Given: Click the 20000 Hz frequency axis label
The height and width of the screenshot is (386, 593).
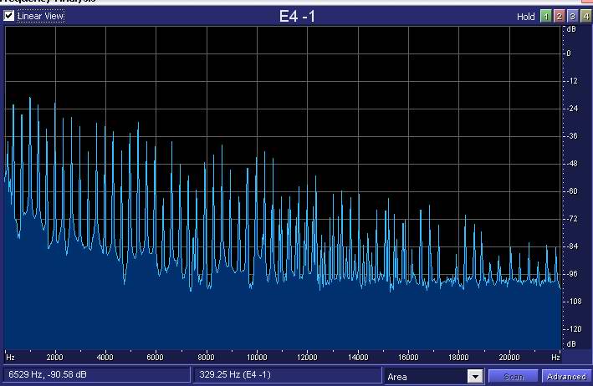Looking at the screenshot, I should [509, 357].
